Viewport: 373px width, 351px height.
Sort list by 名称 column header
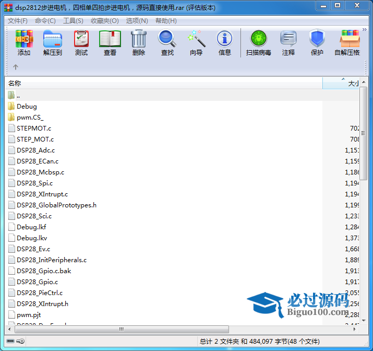pos(157,84)
